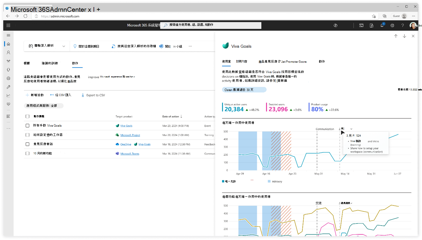Open Microsoft Project link
422x240 pixels.
[x=130, y=135]
